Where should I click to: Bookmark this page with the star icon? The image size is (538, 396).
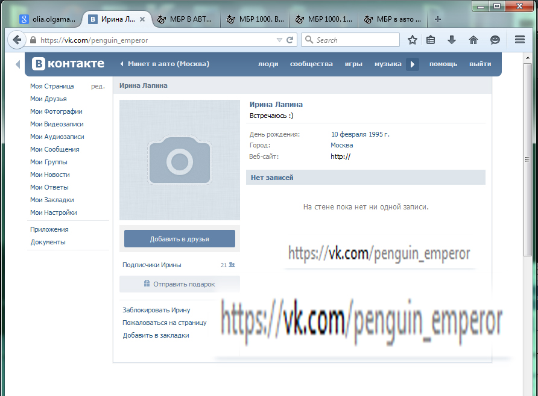[x=413, y=40]
